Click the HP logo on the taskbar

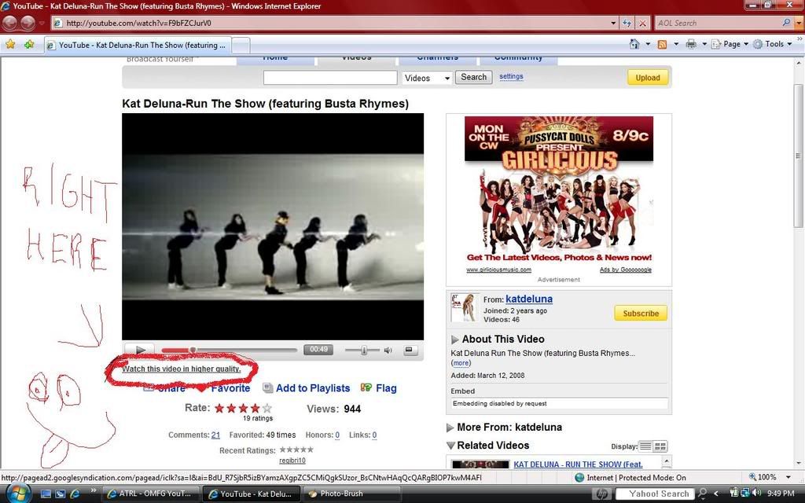tap(601, 494)
